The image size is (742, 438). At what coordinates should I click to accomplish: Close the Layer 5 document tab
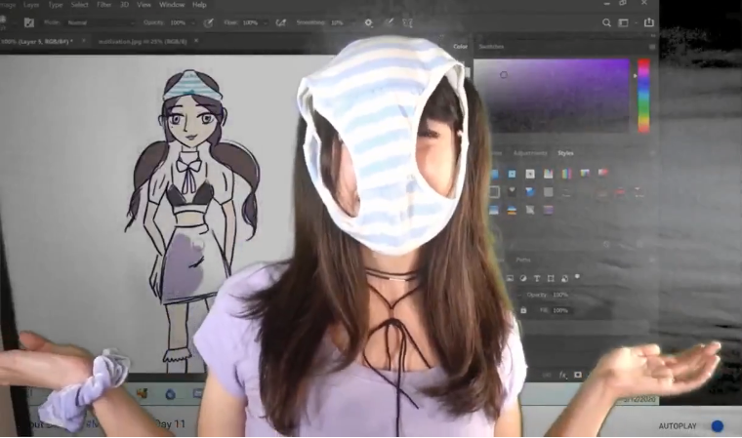tap(84, 41)
